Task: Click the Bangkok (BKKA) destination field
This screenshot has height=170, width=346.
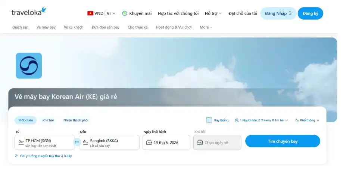Action: (x=109, y=143)
